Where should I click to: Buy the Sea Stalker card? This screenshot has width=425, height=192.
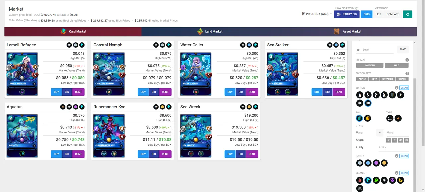tap(317, 92)
